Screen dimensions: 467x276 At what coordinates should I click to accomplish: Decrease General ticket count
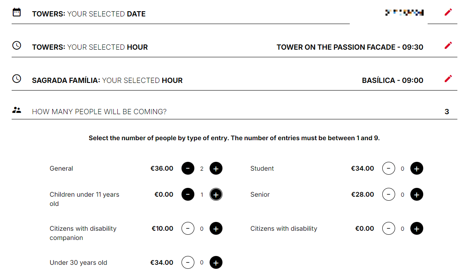[x=188, y=169]
